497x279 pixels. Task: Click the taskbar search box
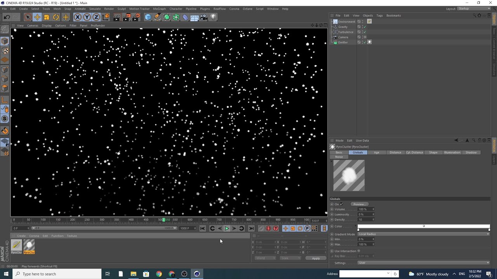click(x=57, y=274)
